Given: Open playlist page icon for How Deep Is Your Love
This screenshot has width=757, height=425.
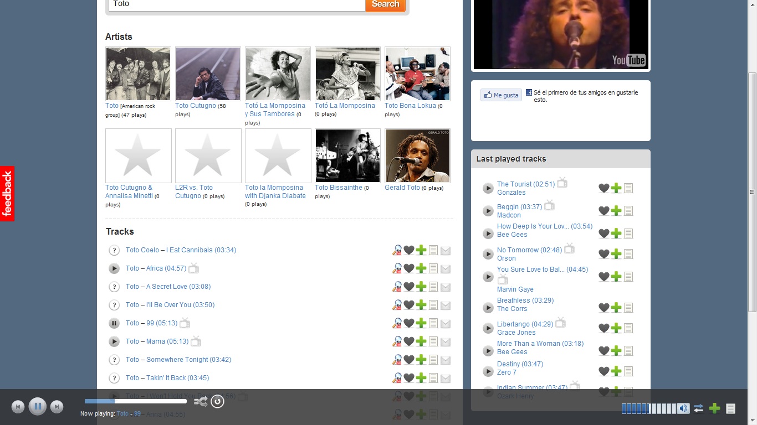Looking at the screenshot, I should (x=628, y=234).
